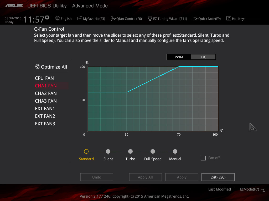Click fan curve bend point at 70°C
The width and height of the screenshot is (269, 201).
[x=179, y=66]
